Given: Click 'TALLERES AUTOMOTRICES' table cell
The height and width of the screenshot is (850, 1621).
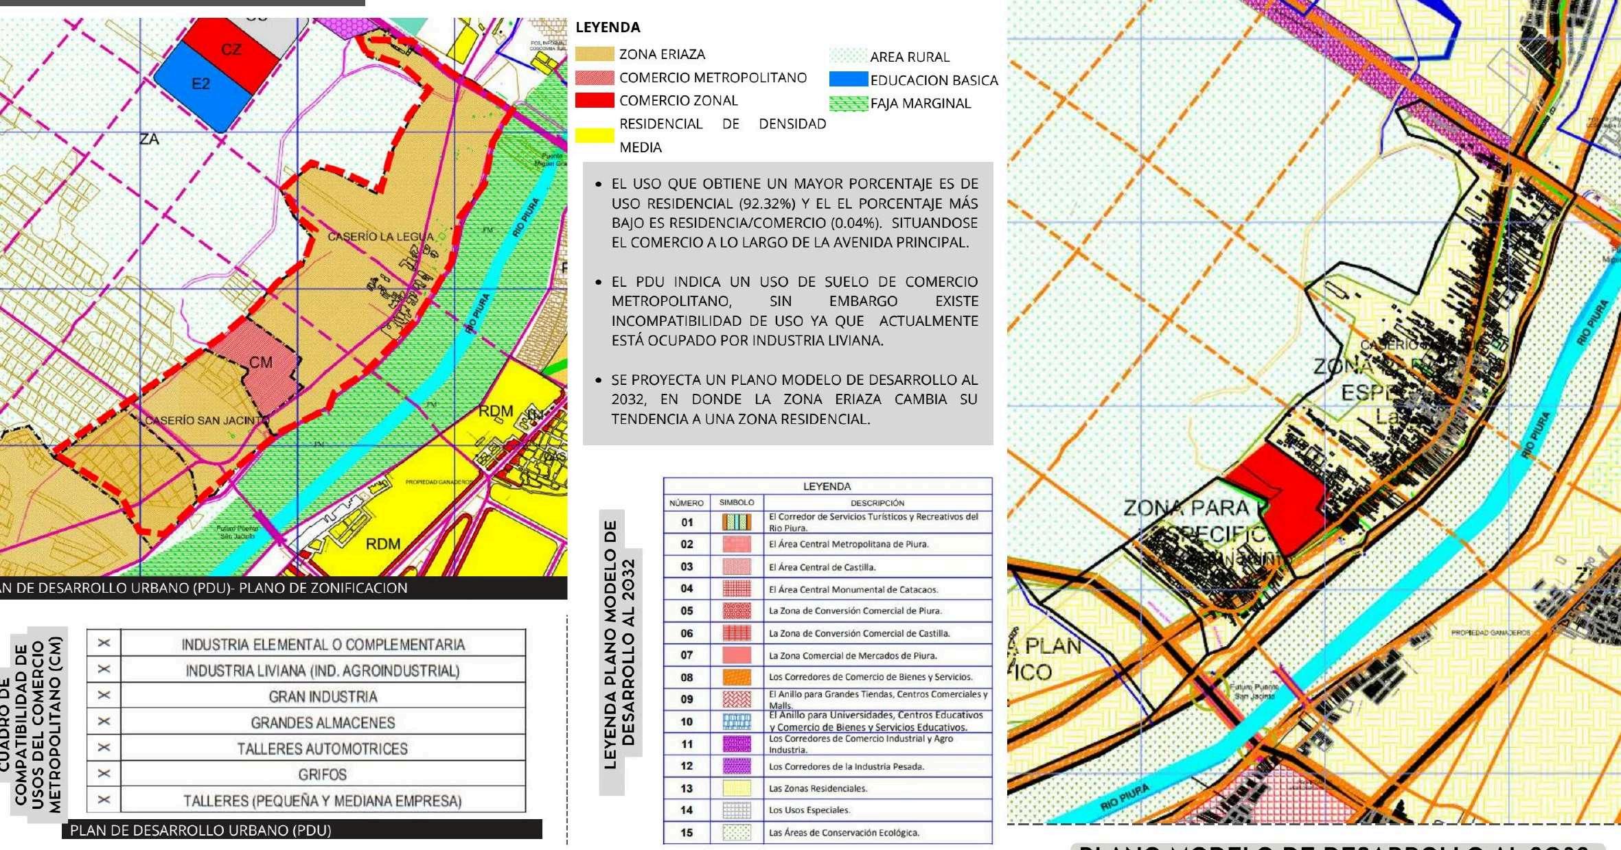Looking at the screenshot, I should pyautogui.click(x=323, y=748).
